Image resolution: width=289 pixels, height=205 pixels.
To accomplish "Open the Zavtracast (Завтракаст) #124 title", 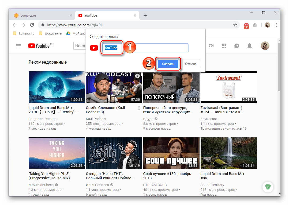I will pos(222,110).
